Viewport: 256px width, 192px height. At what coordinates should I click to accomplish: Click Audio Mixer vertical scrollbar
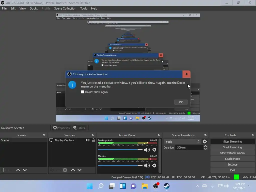coord(160,155)
